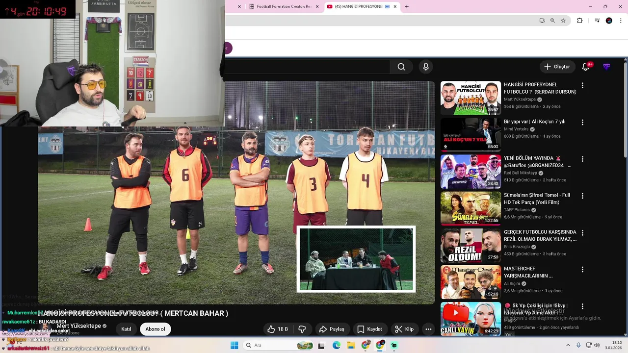This screenshot has width=628, height=353.
Task: Open YouTube notifications bell
Action: [x=586, y=67]
